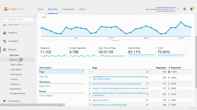
Task: Click the Acquisition arrows icon
Action: tap(5, 41)
